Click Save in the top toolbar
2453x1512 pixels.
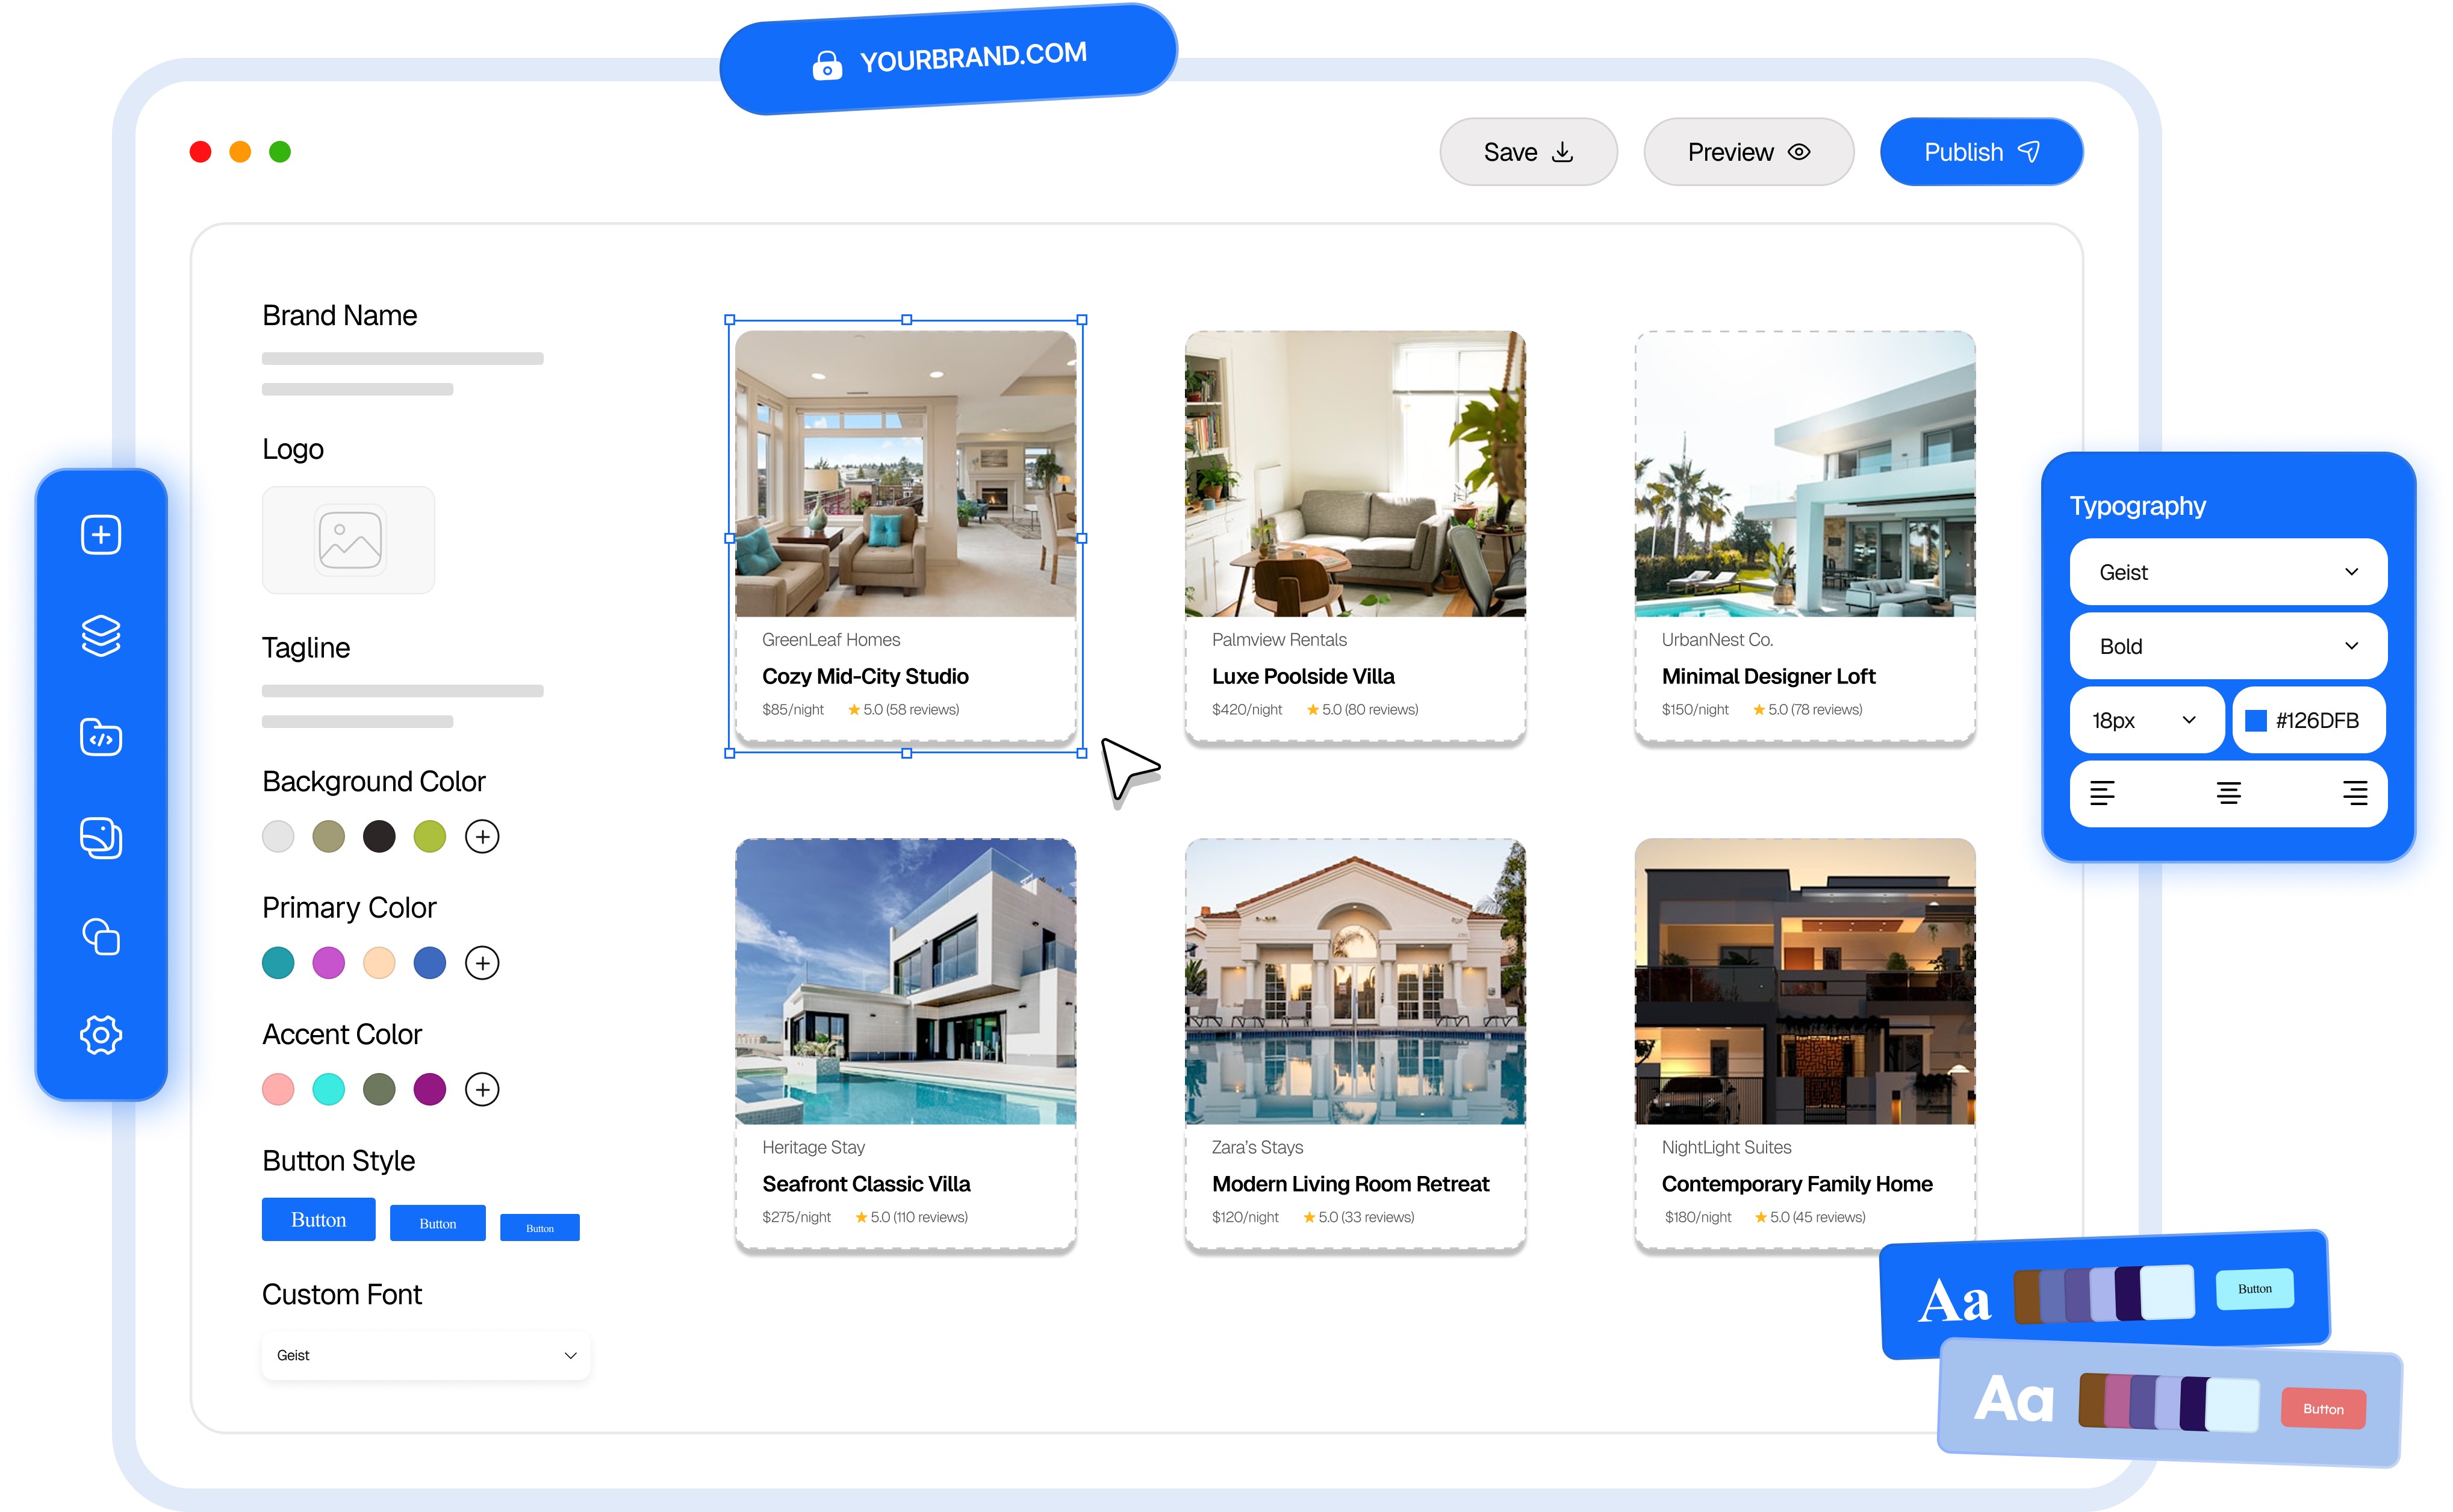pos(1528,151)
